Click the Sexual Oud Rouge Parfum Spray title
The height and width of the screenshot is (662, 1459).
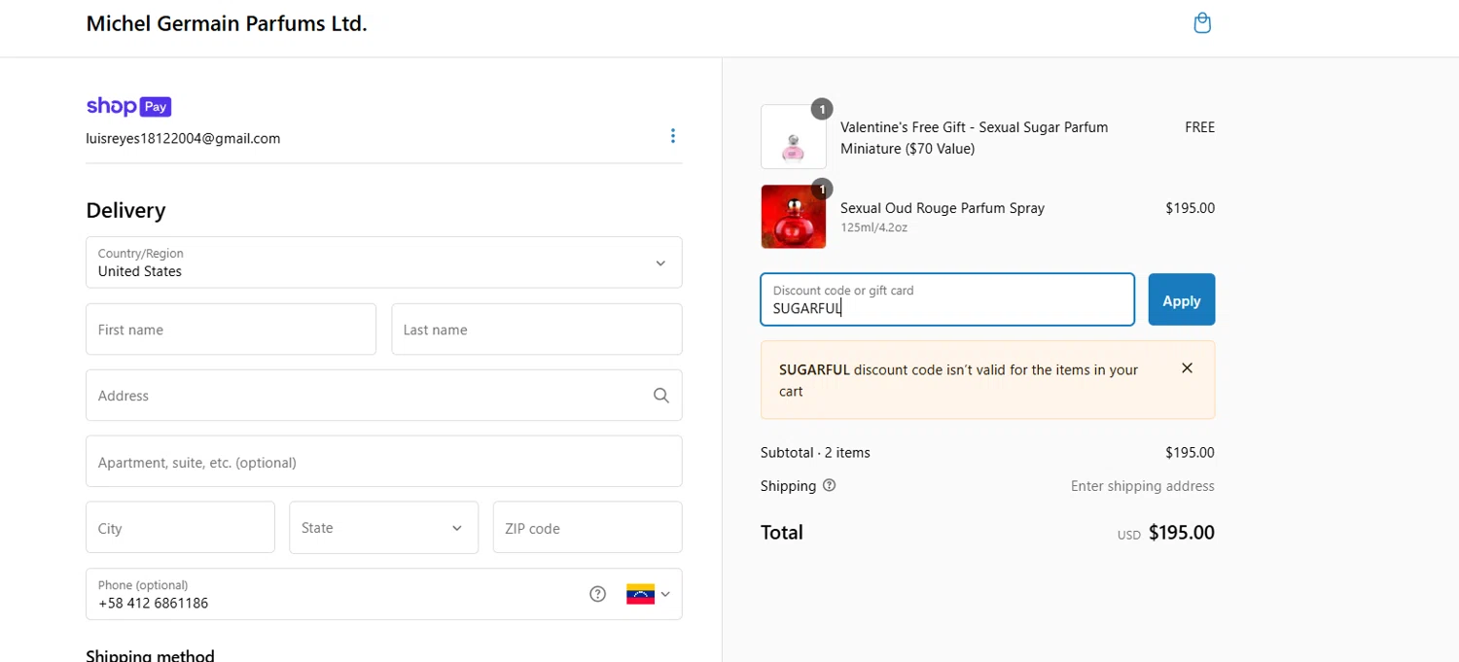(943, 208)
